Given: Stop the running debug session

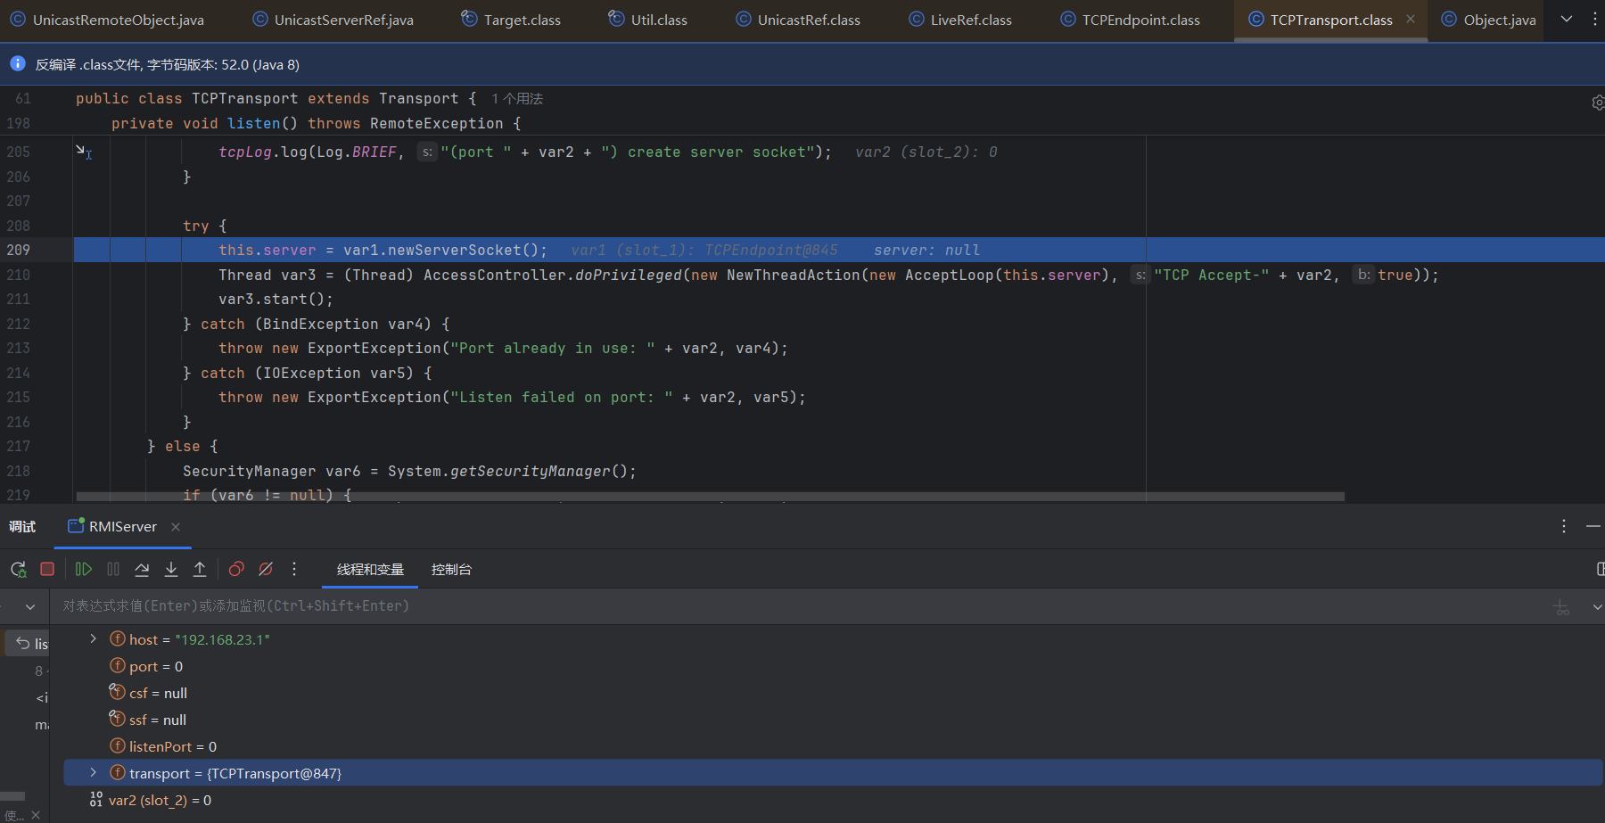Looking at the screenshot, I should 47,569.
